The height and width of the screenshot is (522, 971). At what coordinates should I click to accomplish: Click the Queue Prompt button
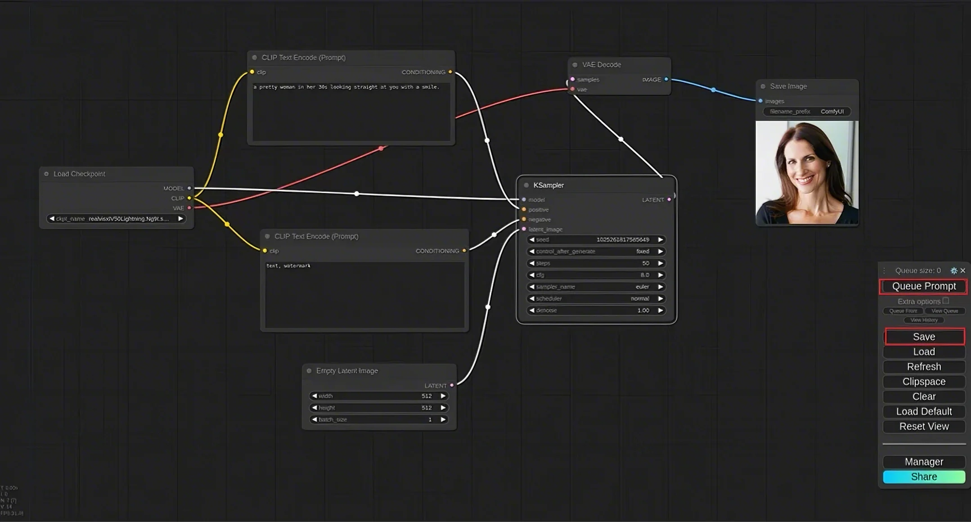coord(923,286)
